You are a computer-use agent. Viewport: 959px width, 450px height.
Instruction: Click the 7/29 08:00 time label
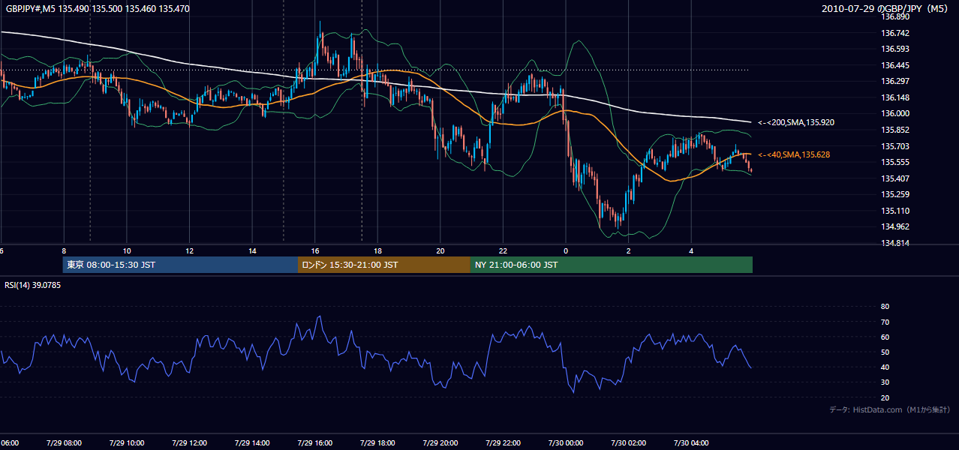[64, 442]
